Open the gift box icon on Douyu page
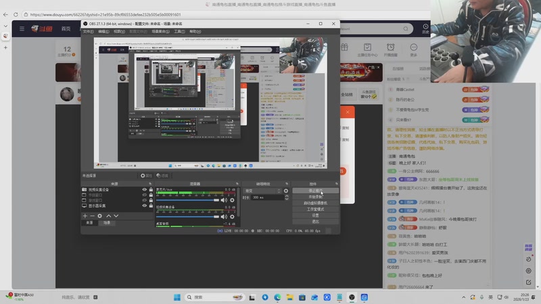This screenshot has width=541, height=304. tap(344, 47)
